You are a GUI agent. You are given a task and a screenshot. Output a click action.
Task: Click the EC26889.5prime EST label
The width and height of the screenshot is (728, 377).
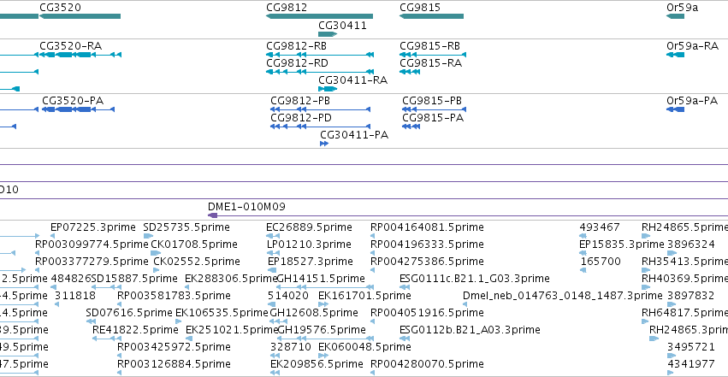(x=309, y=227)
